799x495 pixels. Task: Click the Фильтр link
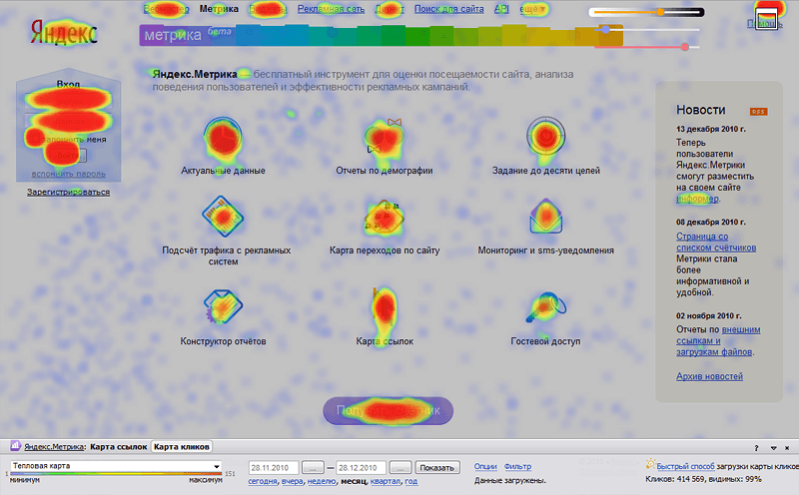517,466
